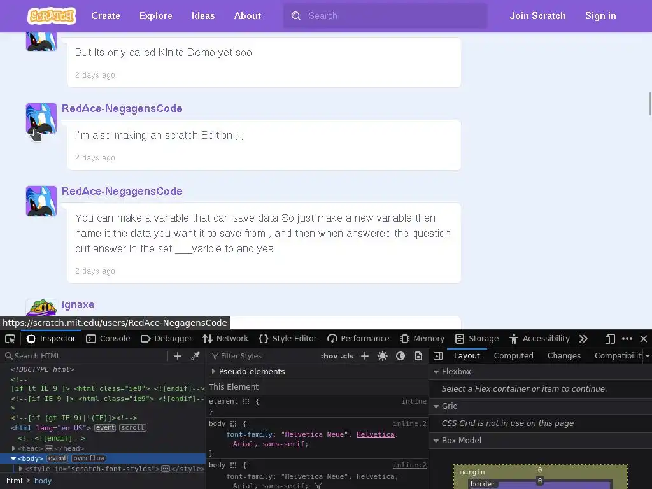The width and height of the screenshot is (652, 489).
Task: Open the Debugger panel
Action: pyautogui.click(x=166, y=339)
